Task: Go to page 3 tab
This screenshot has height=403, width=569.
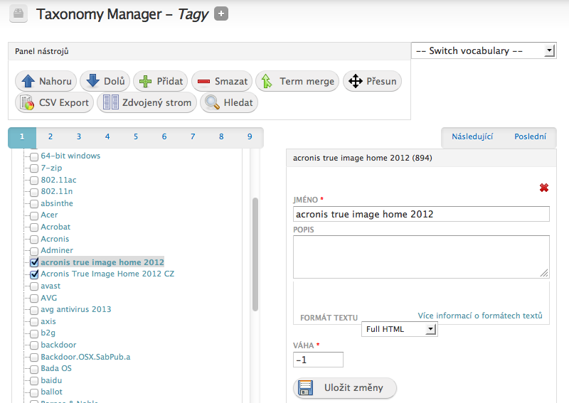Action: point(79,136)
